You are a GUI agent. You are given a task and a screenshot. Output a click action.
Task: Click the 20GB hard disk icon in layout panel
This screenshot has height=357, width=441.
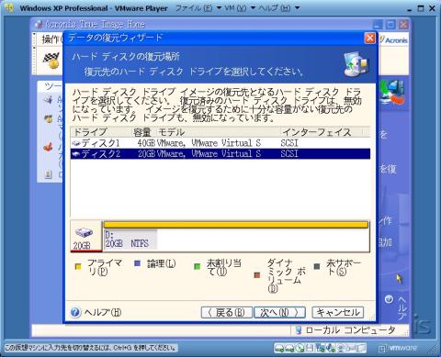point(84,232)
